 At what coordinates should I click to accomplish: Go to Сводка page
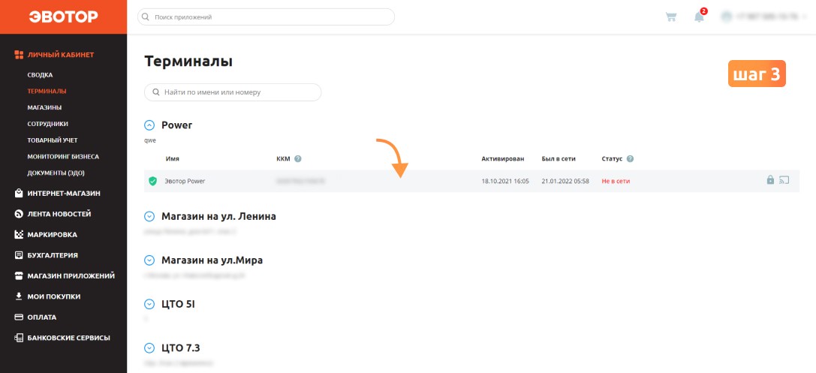40,75
